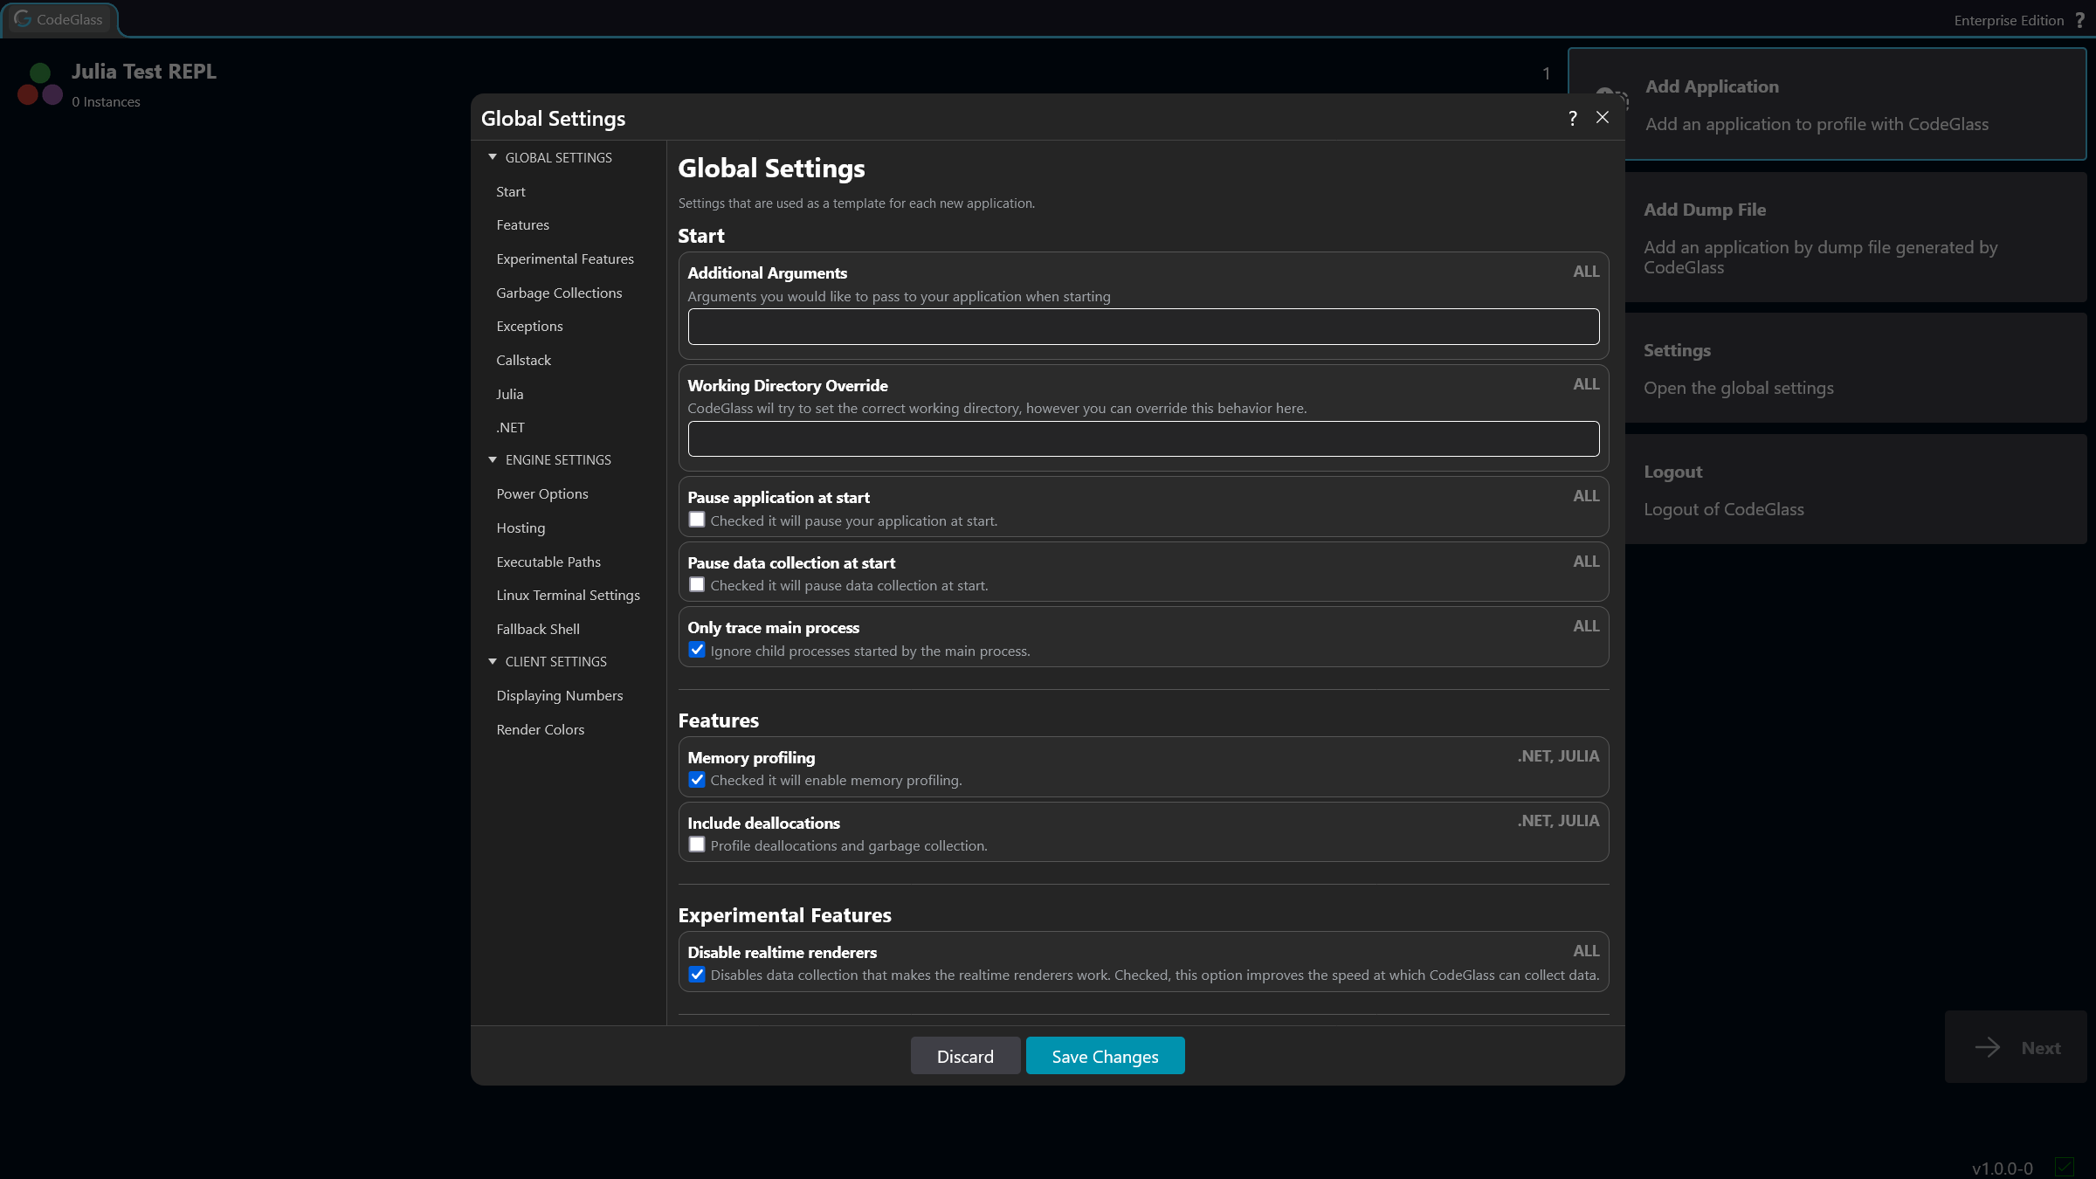Click the 'Experimental Features' section heading
2096x1179 pixels.
[x=784, y=914]
